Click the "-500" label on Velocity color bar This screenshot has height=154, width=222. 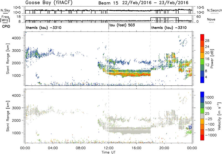pyautogui.click(x=210, y=130)
